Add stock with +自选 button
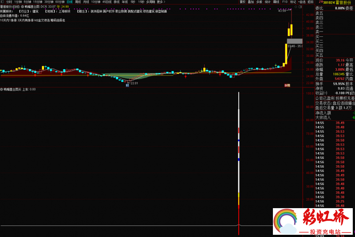 coord(302,2)
